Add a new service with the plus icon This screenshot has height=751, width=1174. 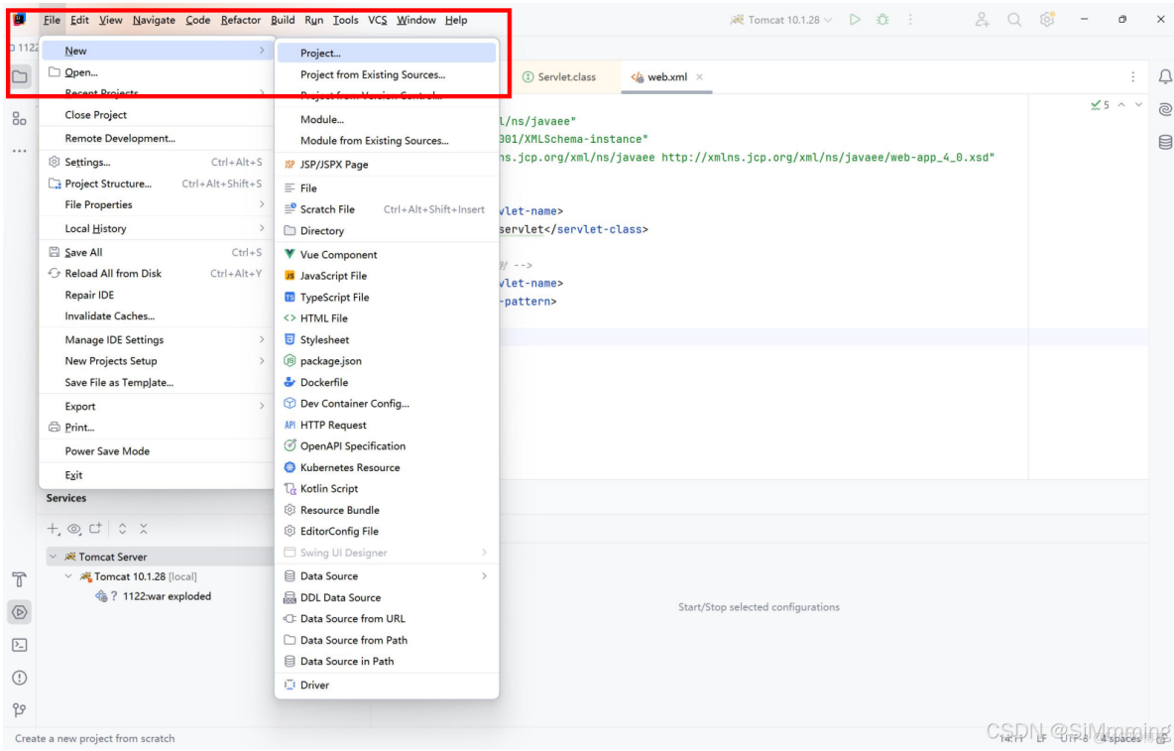point(52,529)
